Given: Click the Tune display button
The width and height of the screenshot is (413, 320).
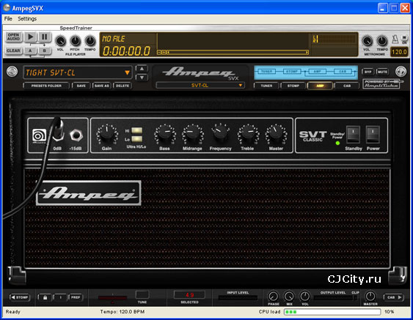Looking at the screenshot, I should tap(142, 294).
